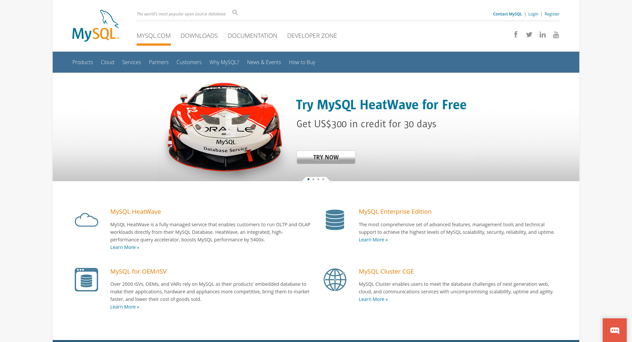632x342 pixels.
Task: Open the MySQL HeatWave heading link
Action: click(136, 212)
